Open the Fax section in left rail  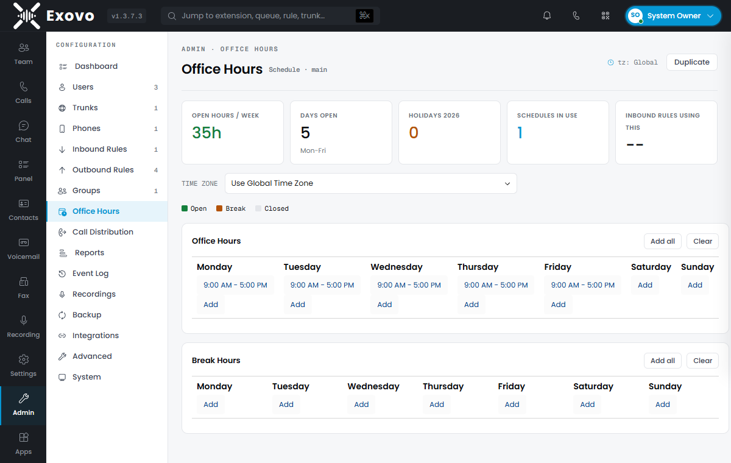coord(23,288)
